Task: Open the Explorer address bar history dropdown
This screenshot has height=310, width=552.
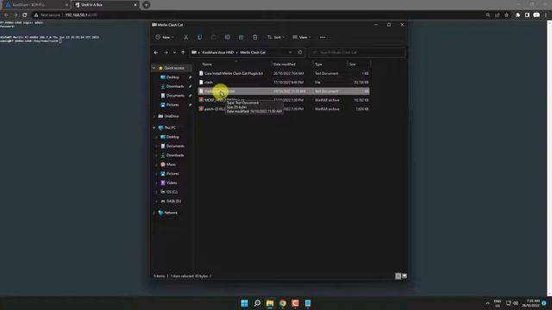Action: pos(291,53)
